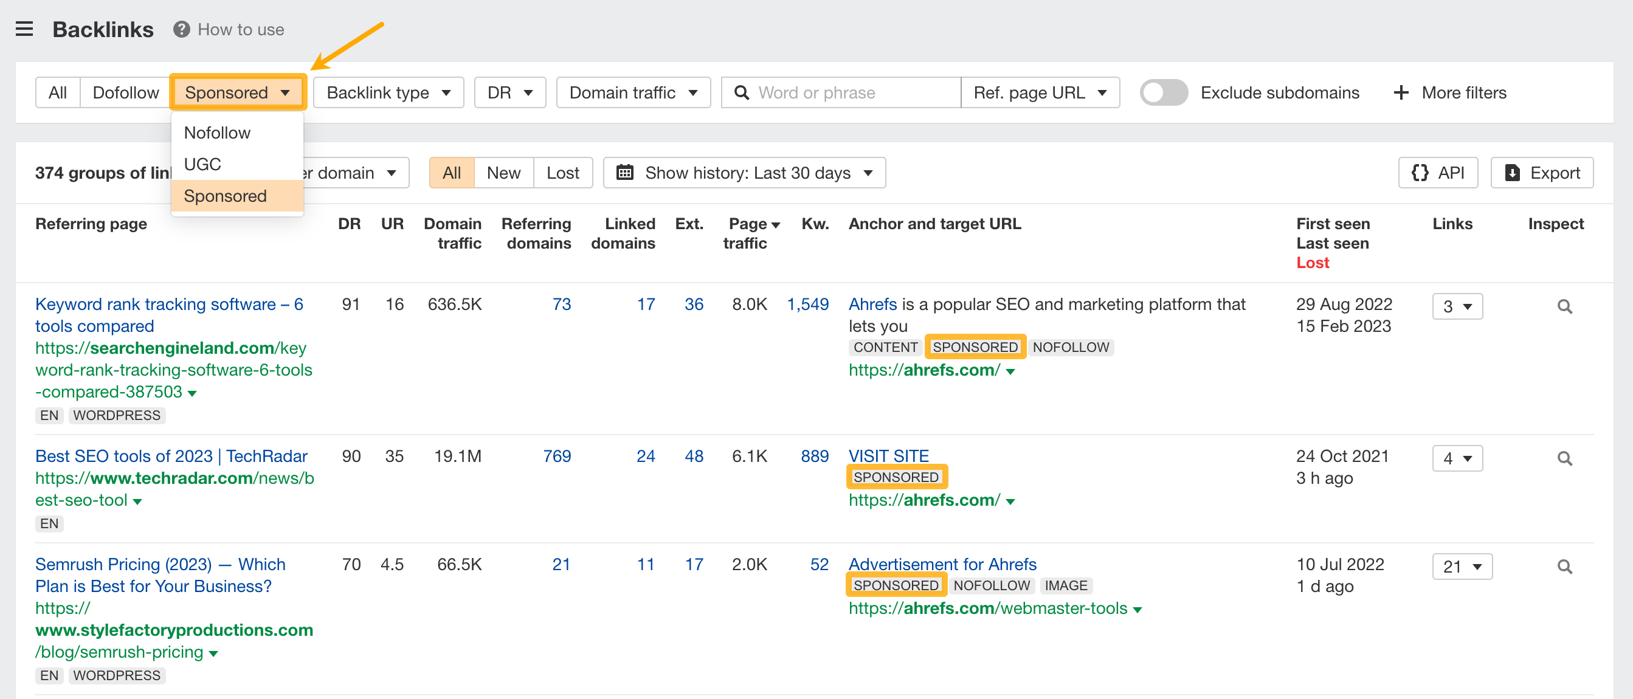
Task: Inspect the searchengineland.com backlink row
Action: 1564,307
